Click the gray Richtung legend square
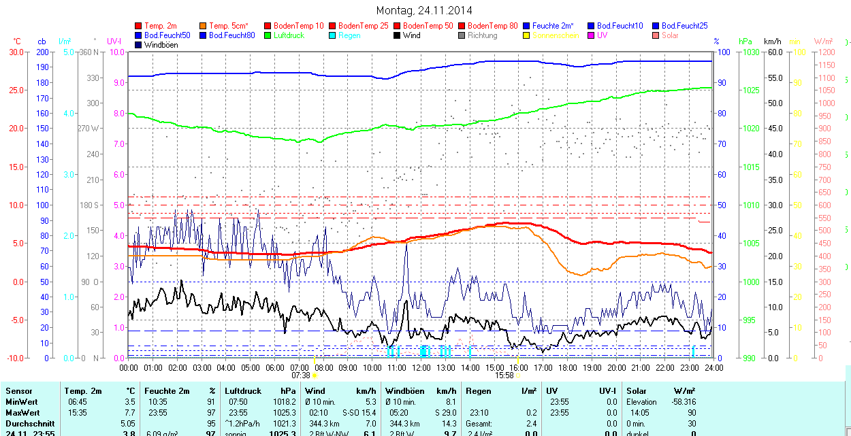The width and height of the screenshot is (851, 436). coord(462,35)
